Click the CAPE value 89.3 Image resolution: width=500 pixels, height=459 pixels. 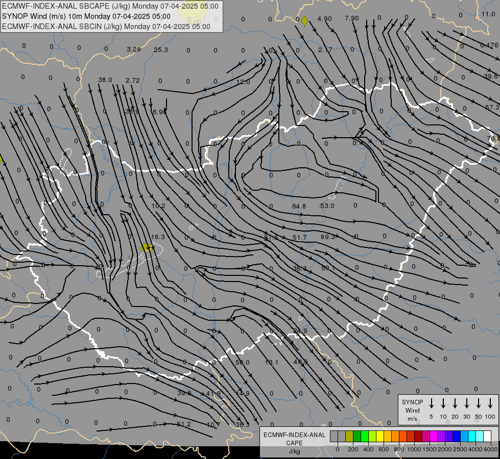coord(328,237)
